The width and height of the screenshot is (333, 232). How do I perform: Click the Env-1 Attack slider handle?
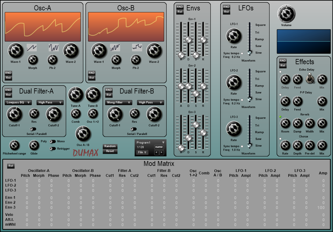[x=181, y=55]
